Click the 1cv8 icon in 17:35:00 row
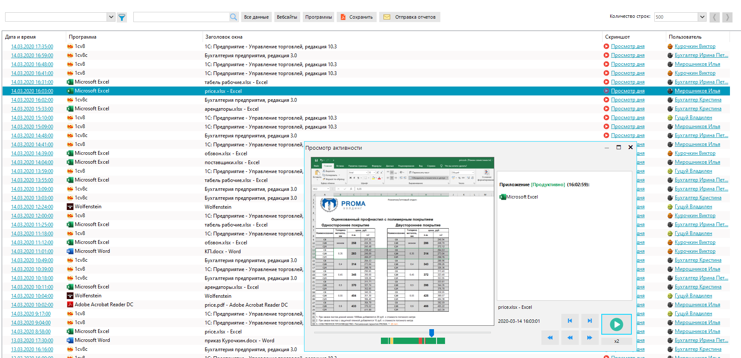Screen dimensions: 741x358 click(70, 46)
